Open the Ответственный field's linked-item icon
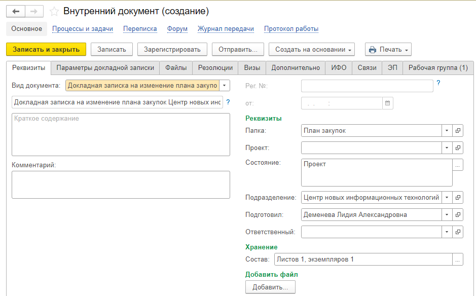476x296 pixels. [x=458, y=232]
